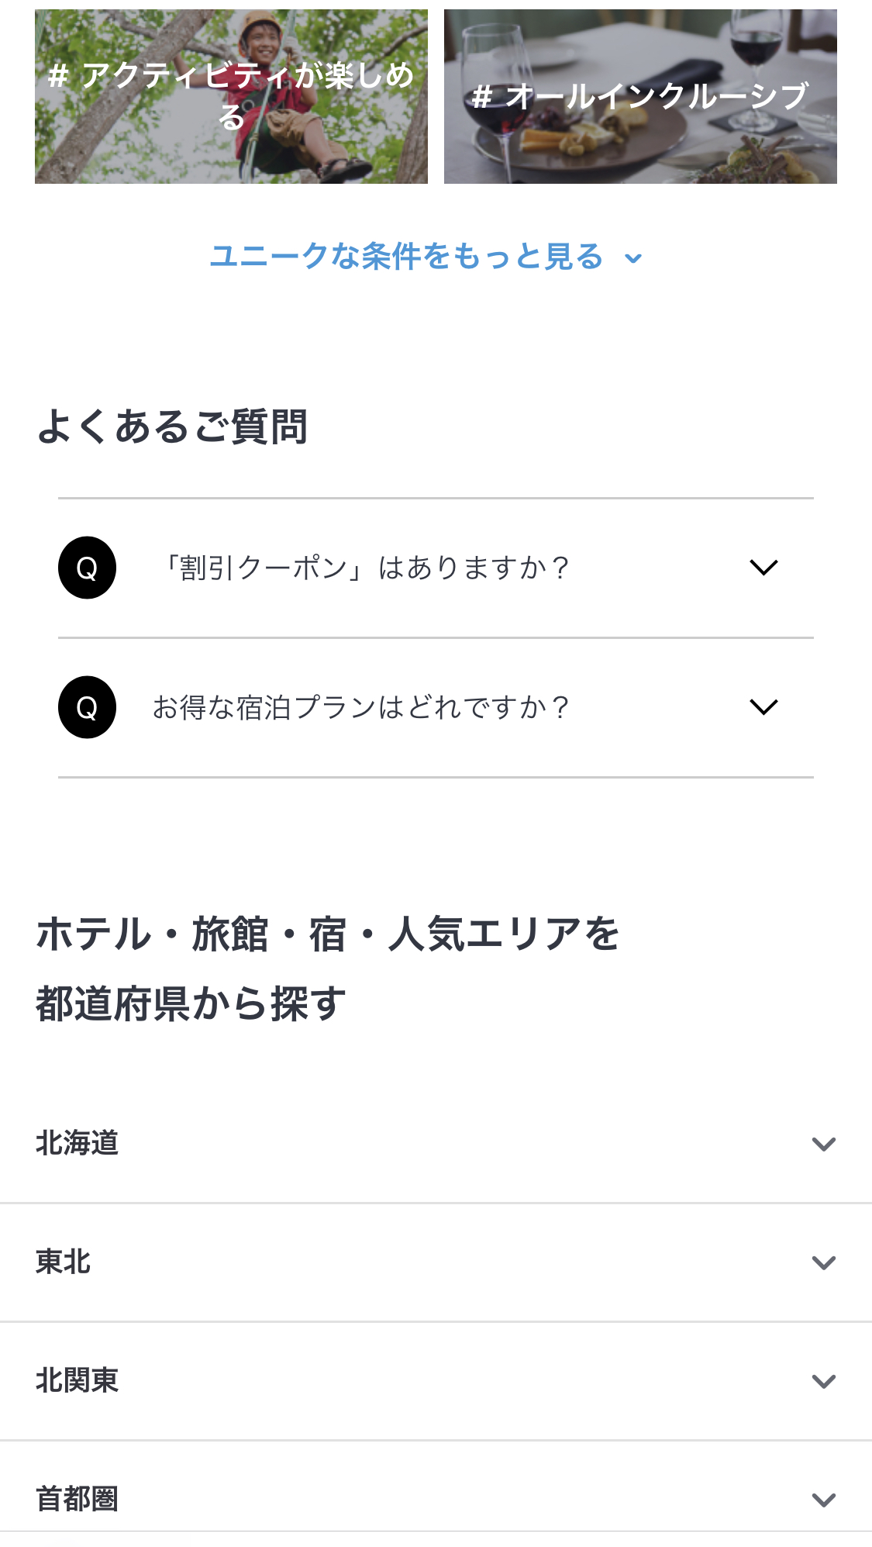Open the アクティビティが楽しめる thumbnail
This screenshot has height=1547, width=872.
[231, 96]
